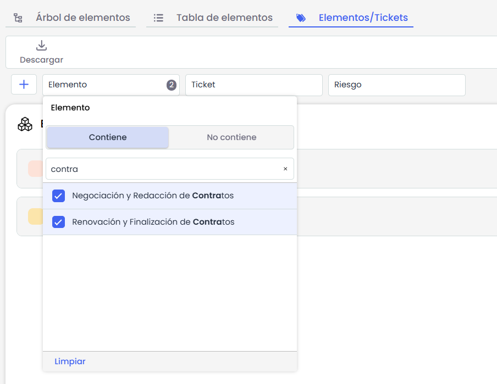
Task: Switch to the Tabla de elementos tab
Action: pyautogui.click(x=224, y=18)
